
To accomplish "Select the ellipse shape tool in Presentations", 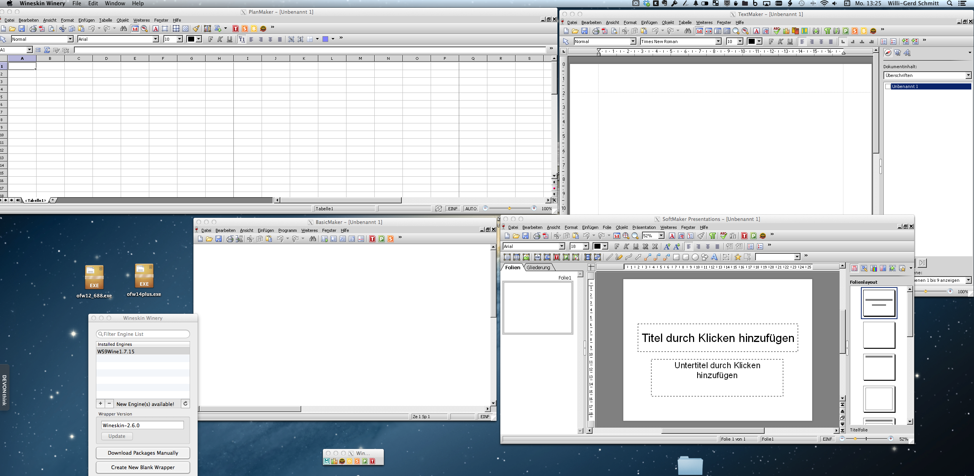I will [695, 257].
